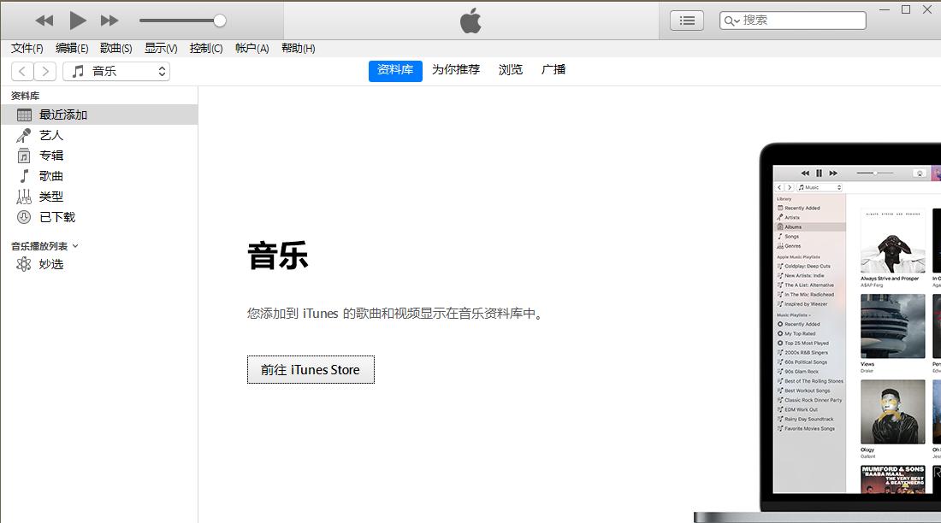Open the list view button beside search
Viewport: 941px width, 523px height.
point(687,21)
